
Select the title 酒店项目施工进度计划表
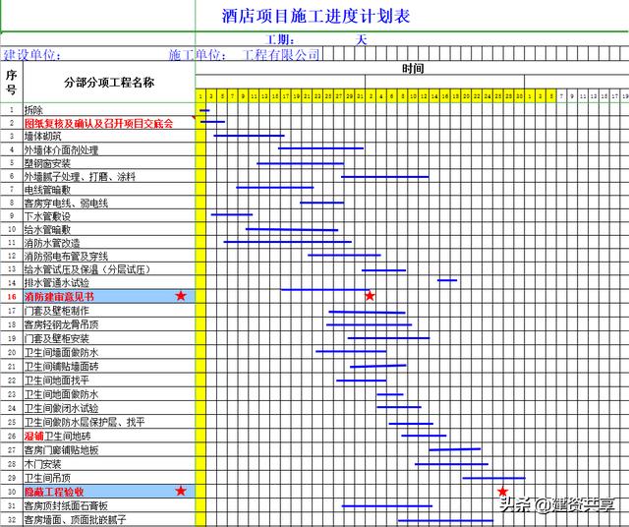pos(315,17)
